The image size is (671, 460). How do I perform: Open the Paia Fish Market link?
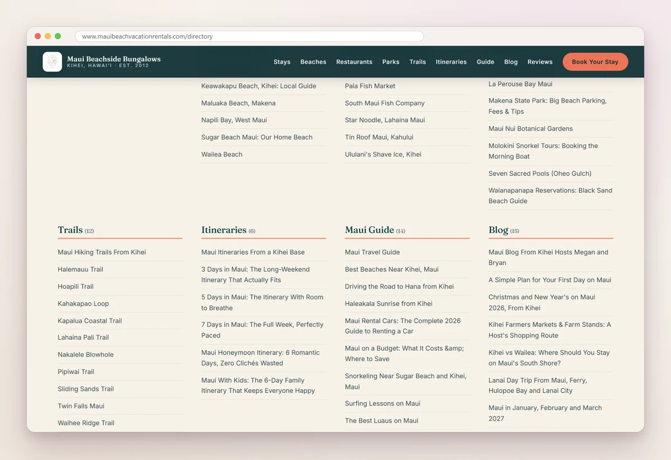(370, 86)
